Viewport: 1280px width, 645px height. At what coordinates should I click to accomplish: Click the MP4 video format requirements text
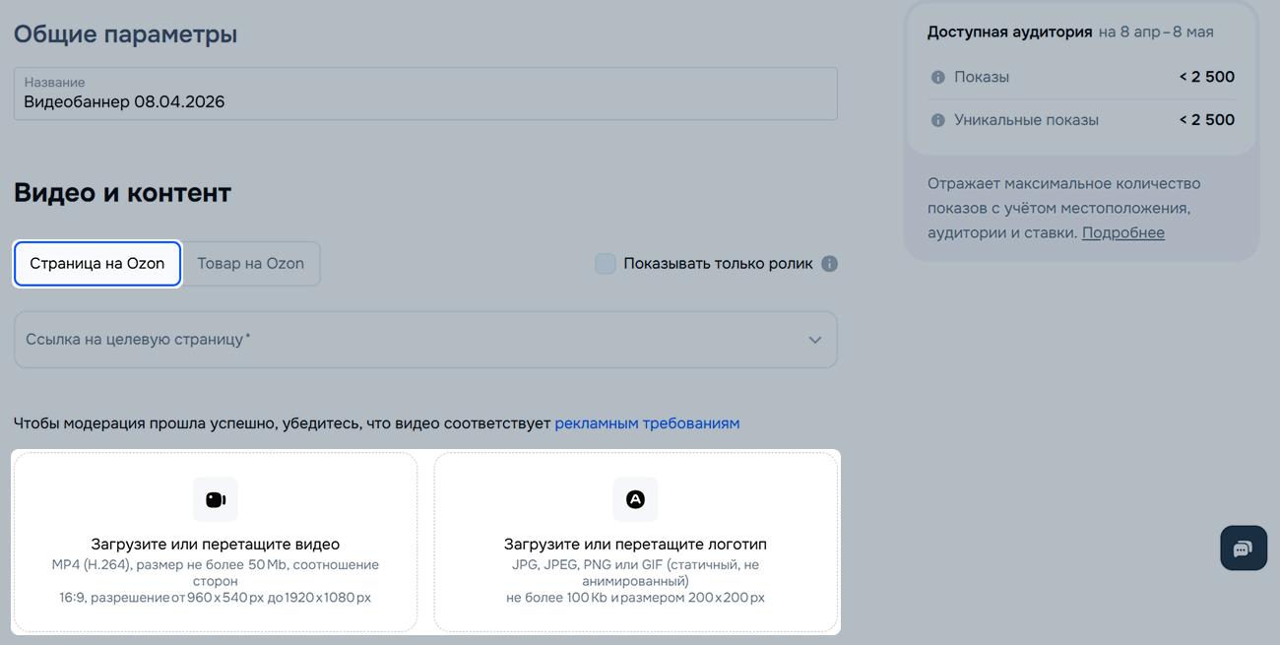[215, 581]
